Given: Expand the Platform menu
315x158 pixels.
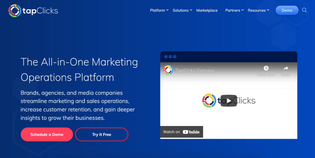Looking at the screenshot, I should [159, 11].
